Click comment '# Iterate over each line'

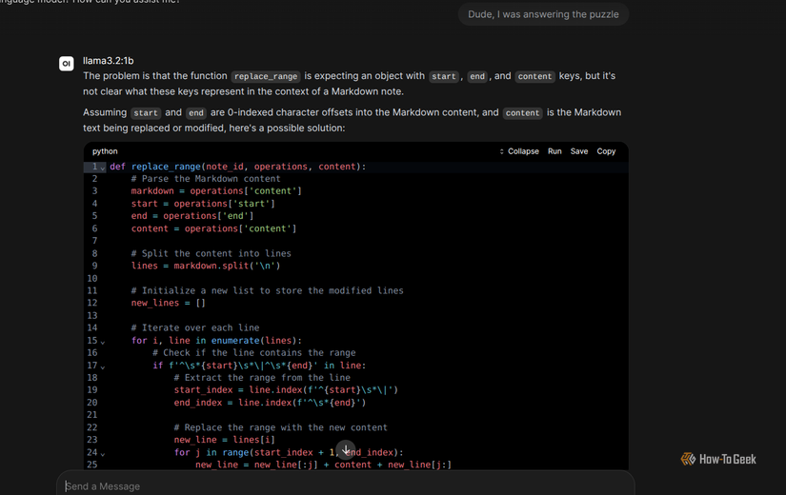[x=195, y=327]
